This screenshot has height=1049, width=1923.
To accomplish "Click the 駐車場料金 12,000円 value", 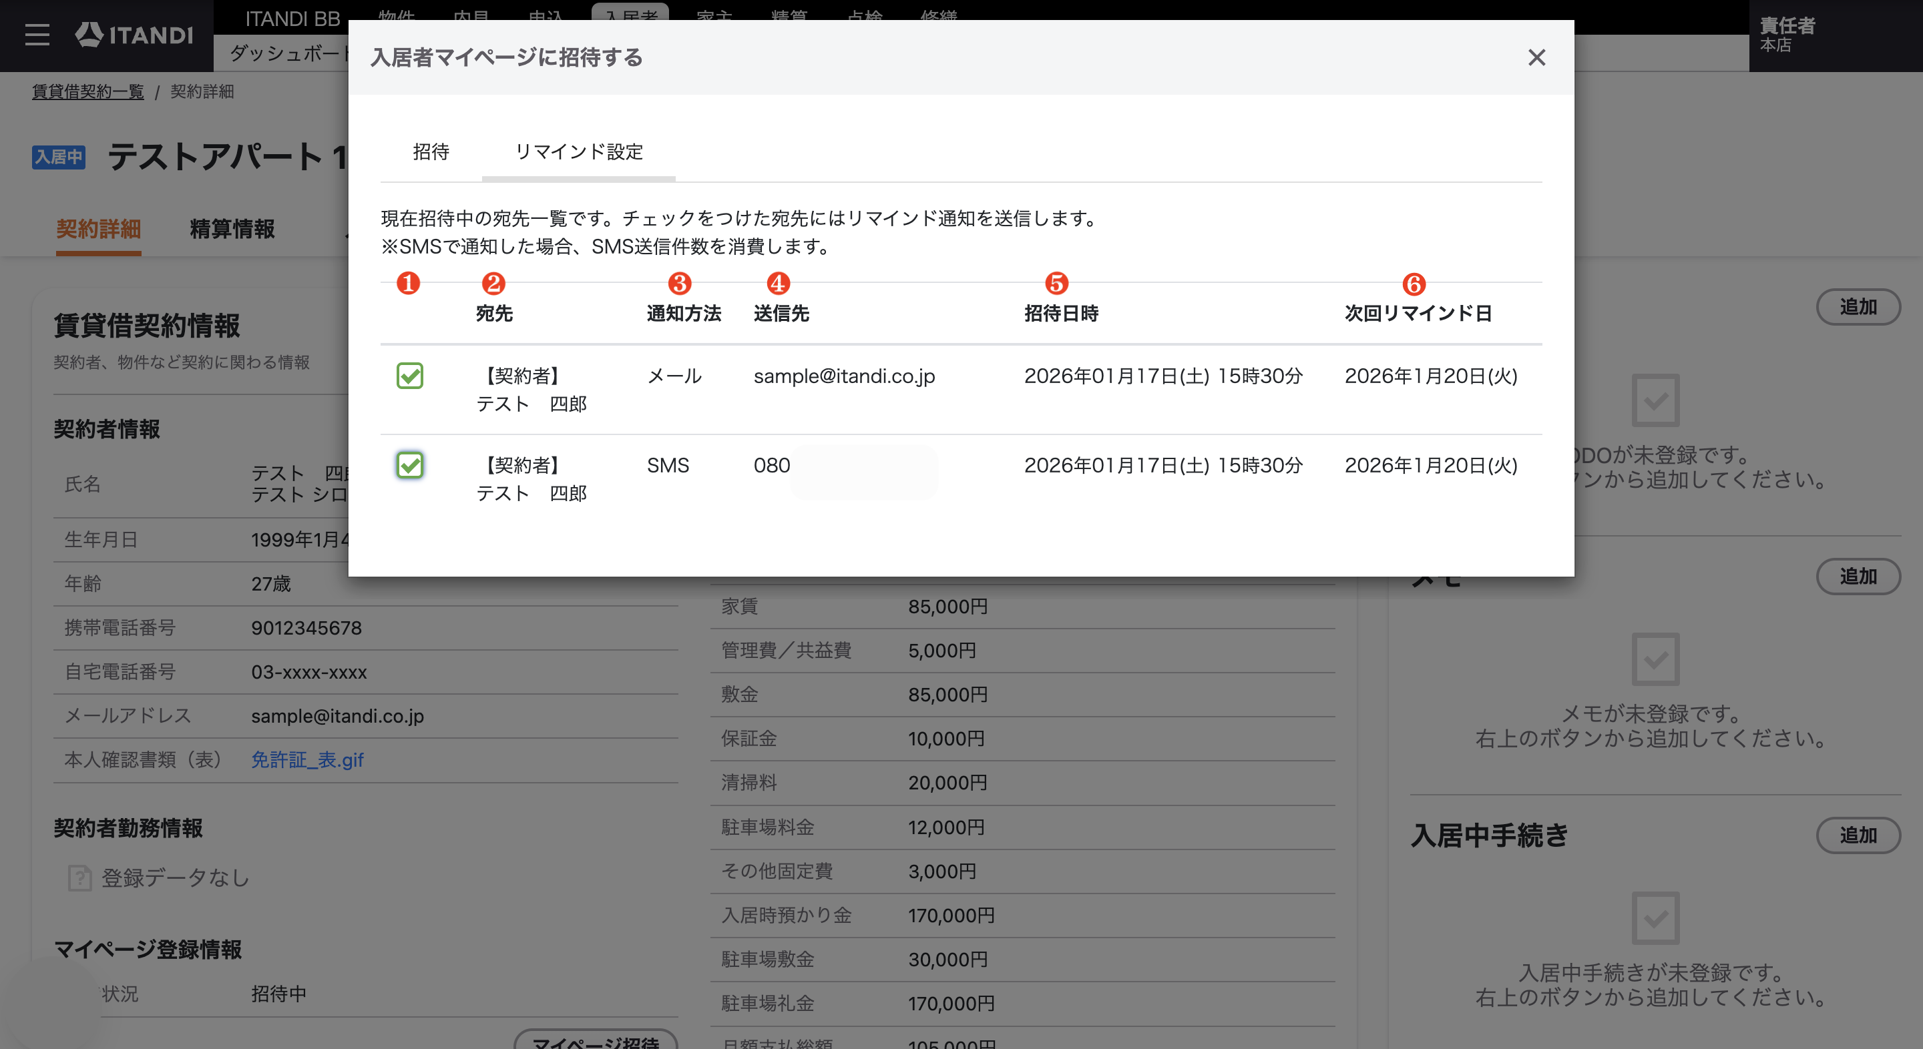I will coord(947,827).
